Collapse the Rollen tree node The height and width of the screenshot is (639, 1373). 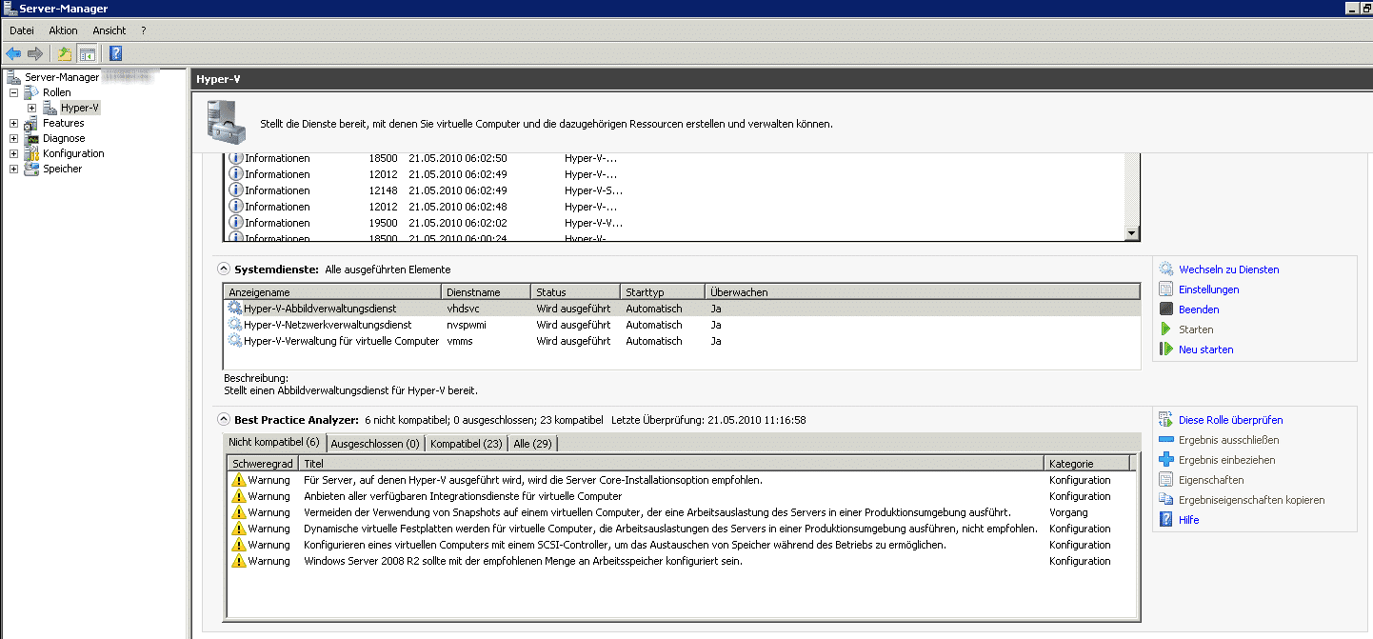pyautogui.click(x=13, y=92)
